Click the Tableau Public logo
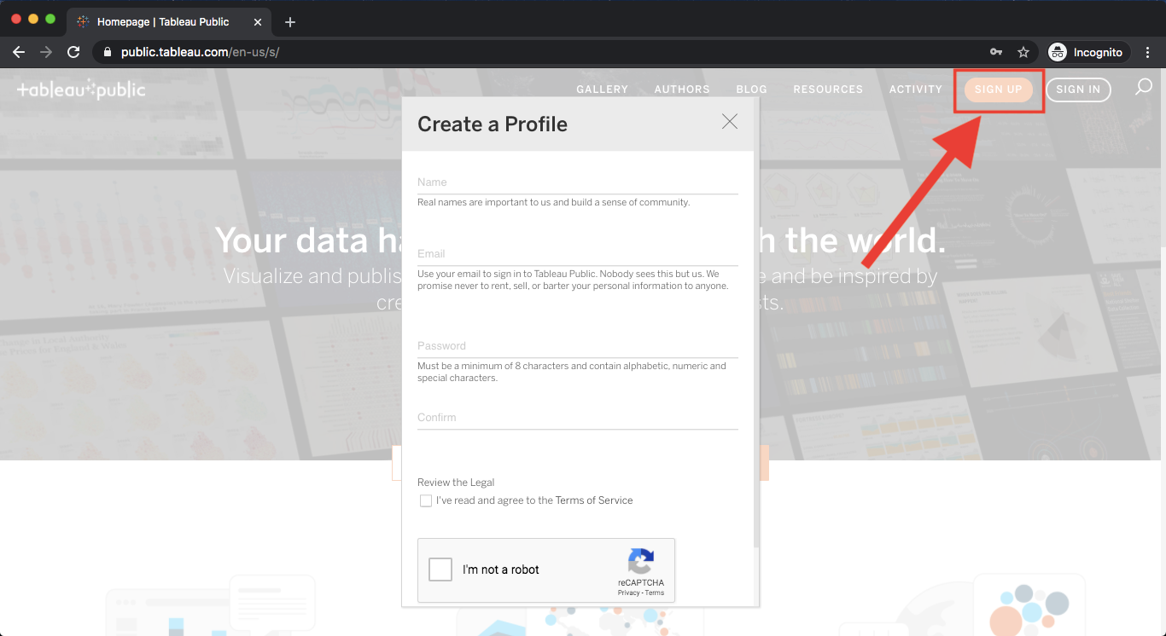 (81, 90)
